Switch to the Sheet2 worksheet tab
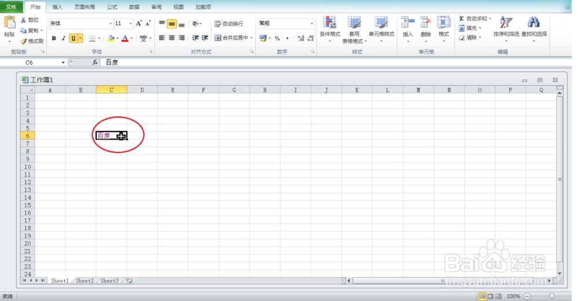This screenshot has height=301, width=579. (x=85, y=281)
